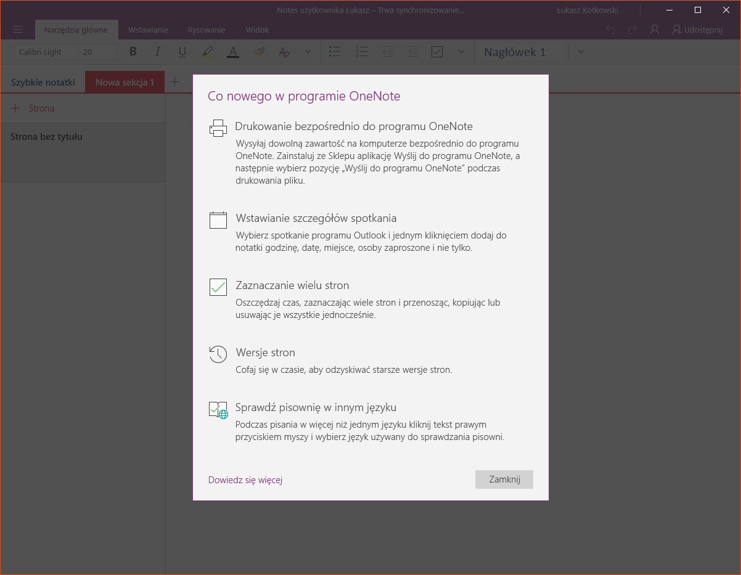The image size is (741, 575).
Task: Click the Wersje stron heading
Action: [265, 353]
